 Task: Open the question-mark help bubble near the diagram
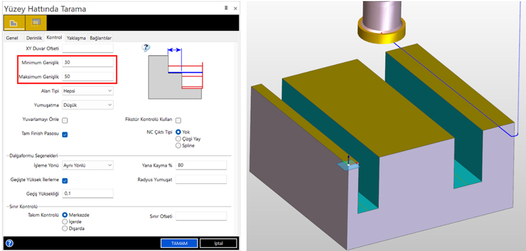point(146,48)
